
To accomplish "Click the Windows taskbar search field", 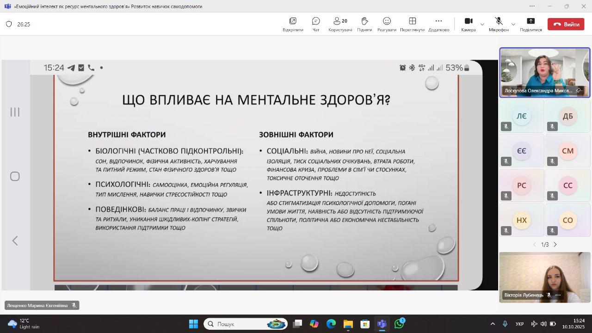I will 245,324.
